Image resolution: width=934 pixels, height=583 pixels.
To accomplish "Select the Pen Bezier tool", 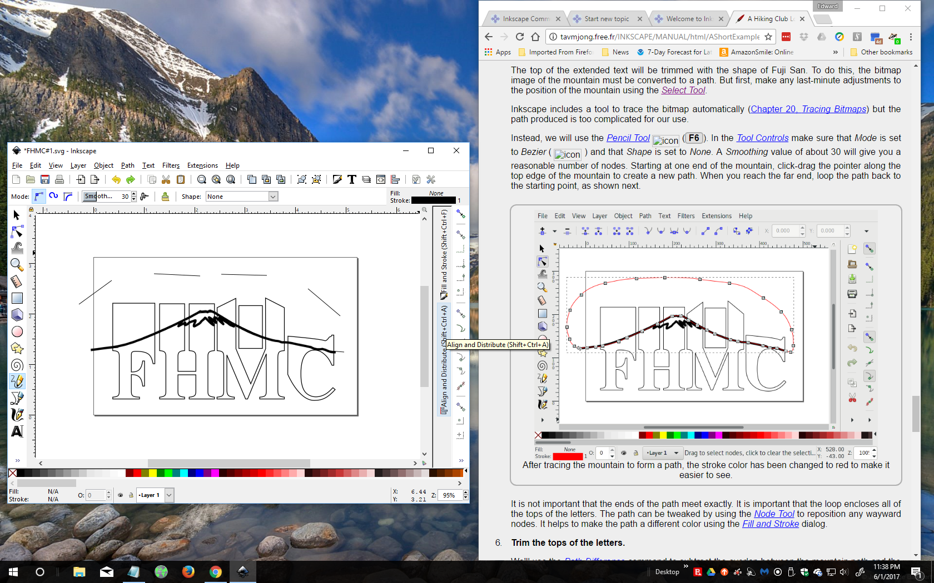I will 17,398.
